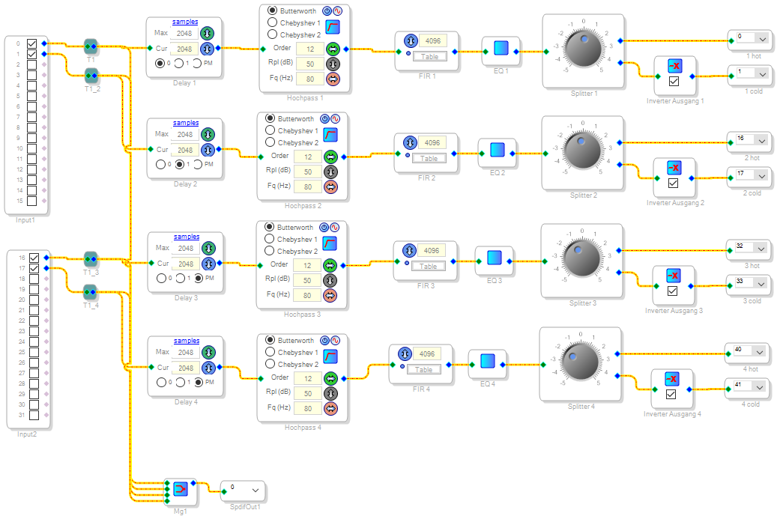Disable the Inverter Ausgang 1 checkbox
Viewport: 780px width, 516px height.
coord(674,81)
